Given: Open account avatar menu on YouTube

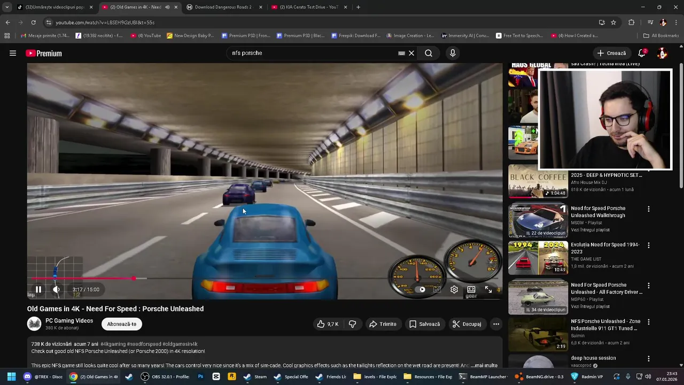Looking at the screenshot, I should (x=662, y=53).
